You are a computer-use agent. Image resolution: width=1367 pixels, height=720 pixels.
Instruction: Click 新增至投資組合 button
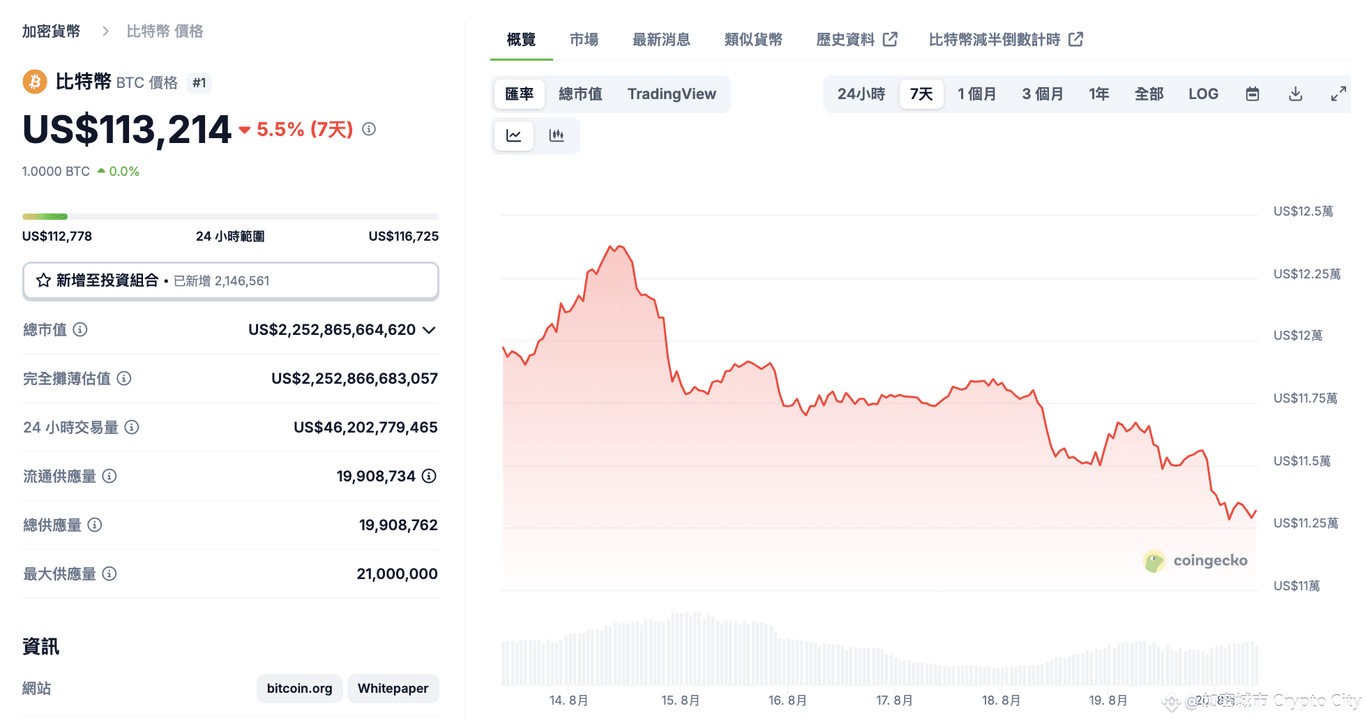point(231,281)
